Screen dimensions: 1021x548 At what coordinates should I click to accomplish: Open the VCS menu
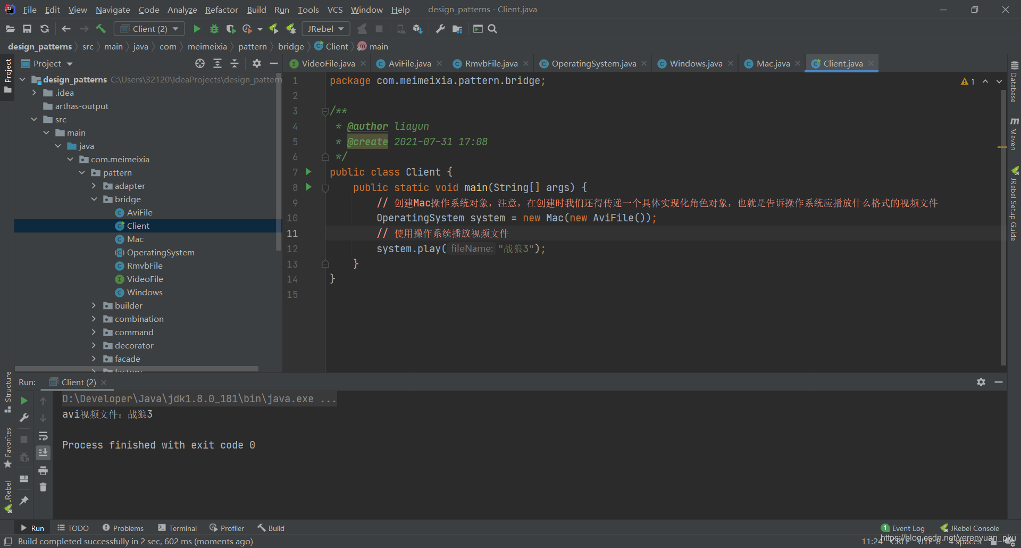coord(334,10)
